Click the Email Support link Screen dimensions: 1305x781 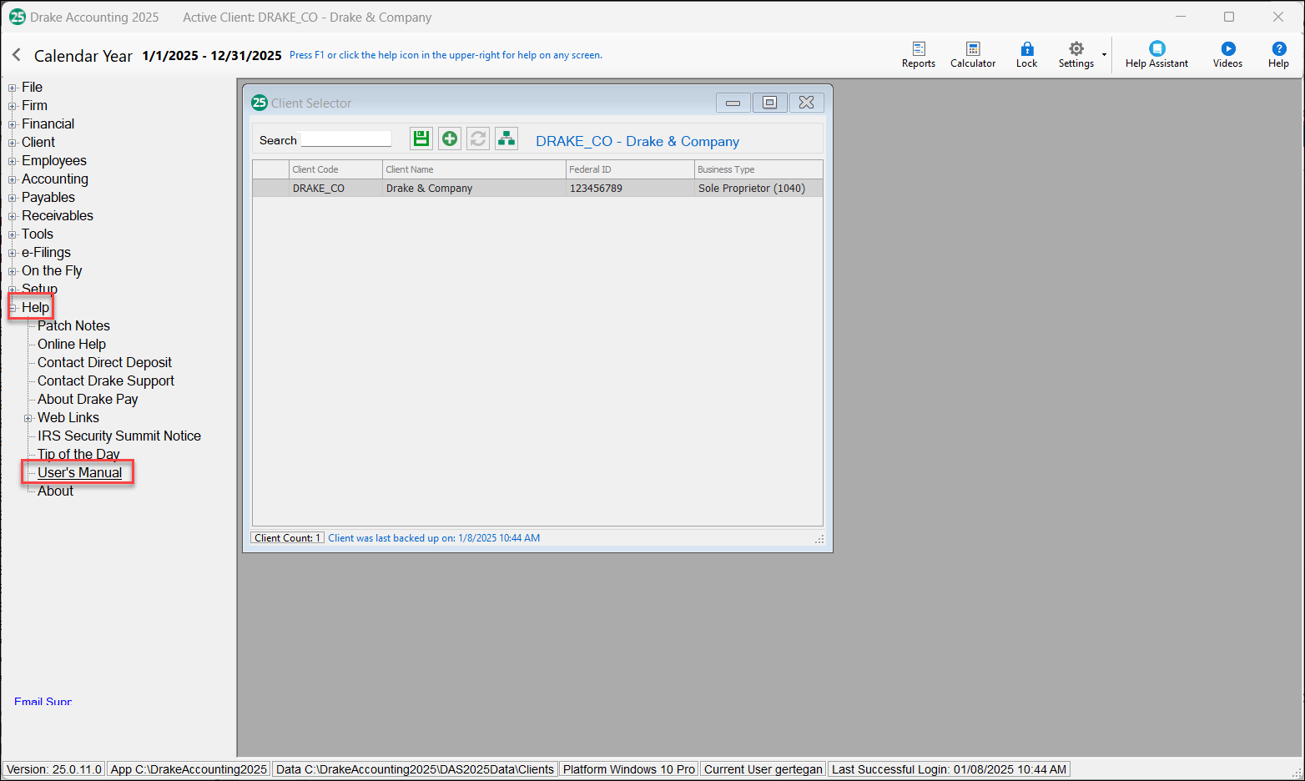click(x=43, y=702)
